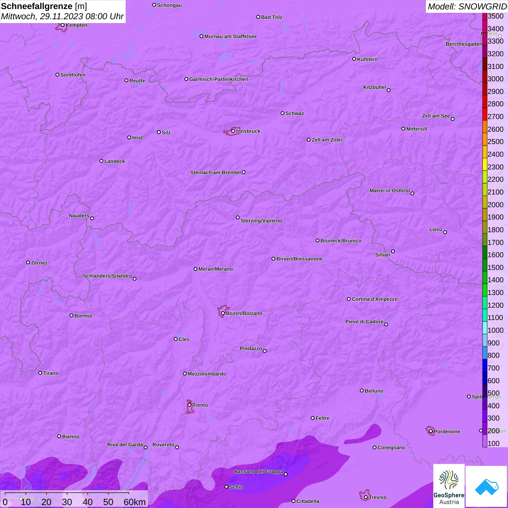Click the Kitzbühel location dot
Viewport: 508px width, 508px height.
tap(389, 90)
